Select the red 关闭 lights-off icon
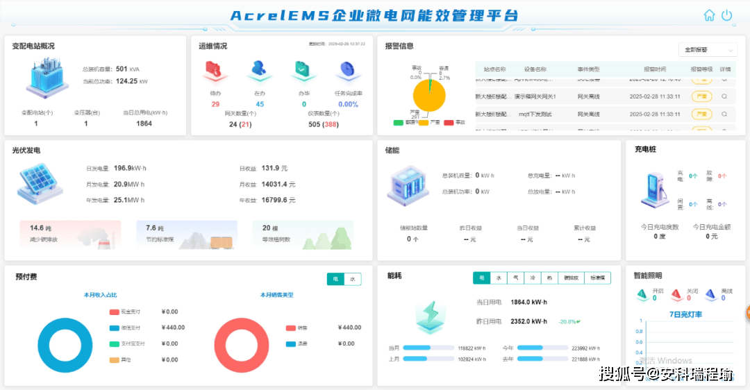The image size is (750, 390). tap(676, 295)
